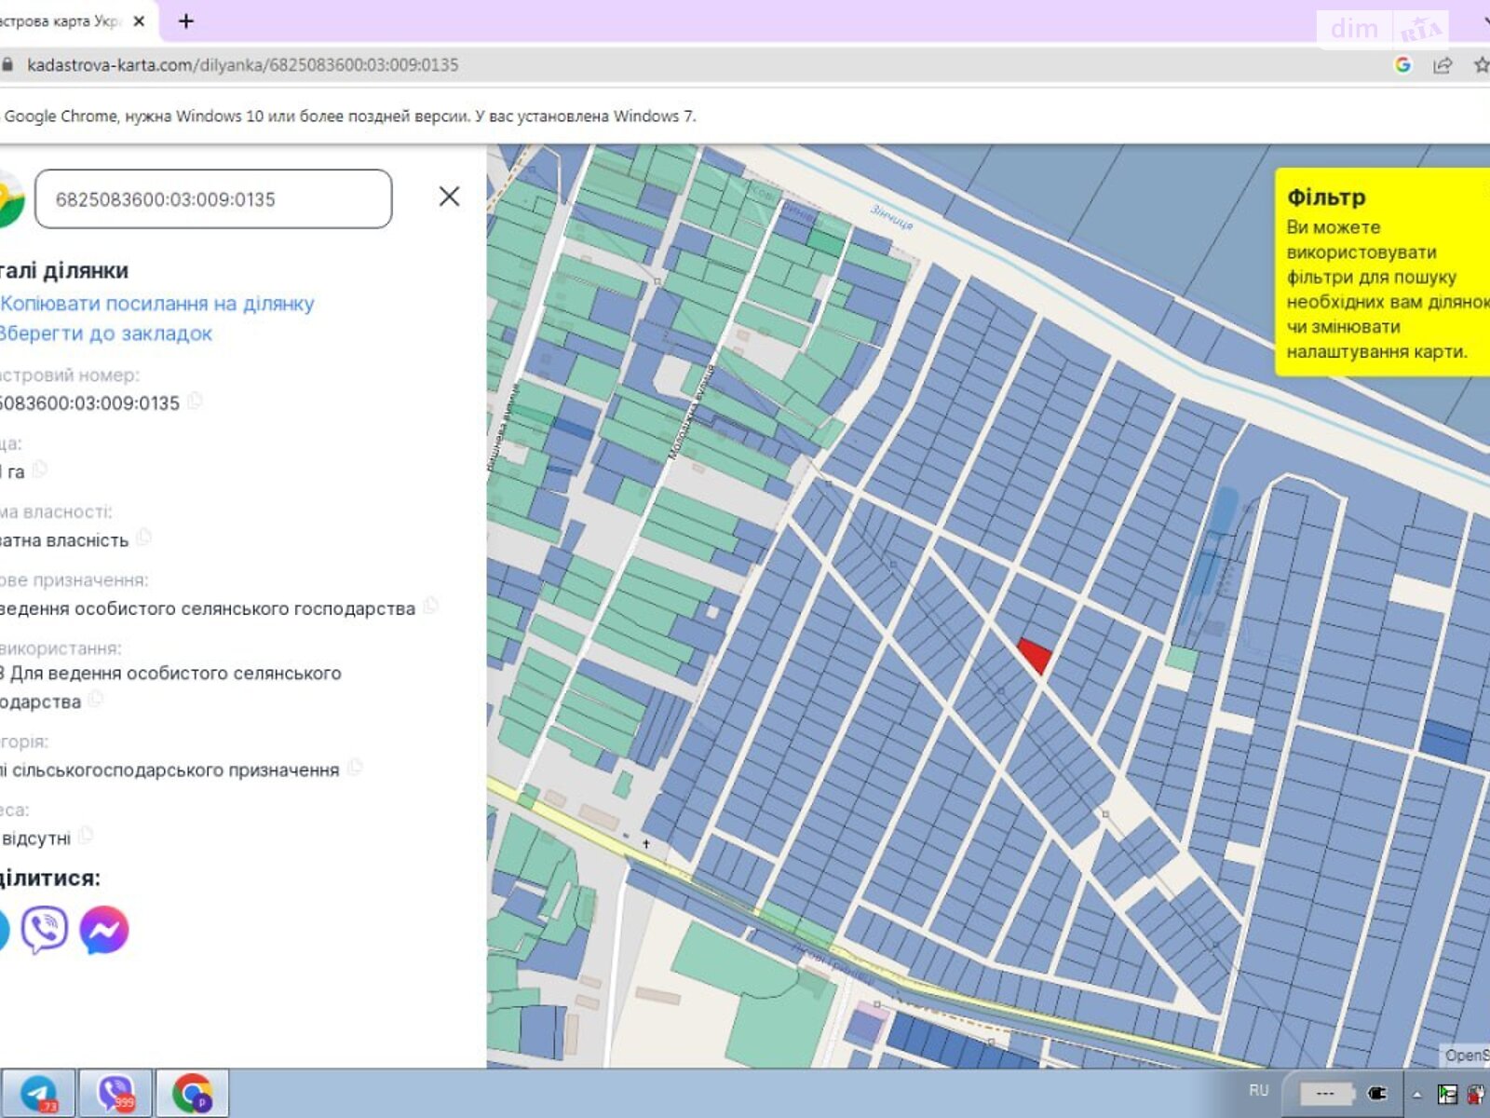This screenshot has height=1118, width=1490.
Task: Click the share page icon in address bar
Action: (1443, 64)
